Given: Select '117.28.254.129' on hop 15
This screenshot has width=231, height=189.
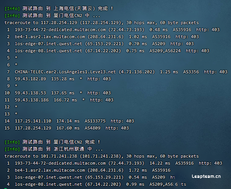Looking at the screenshot, I should 33,128.
